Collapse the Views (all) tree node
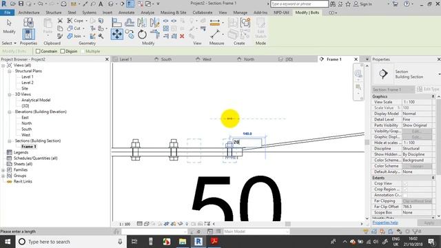The image size is (441, 248). pyautogui.click(x=3, y=65)
